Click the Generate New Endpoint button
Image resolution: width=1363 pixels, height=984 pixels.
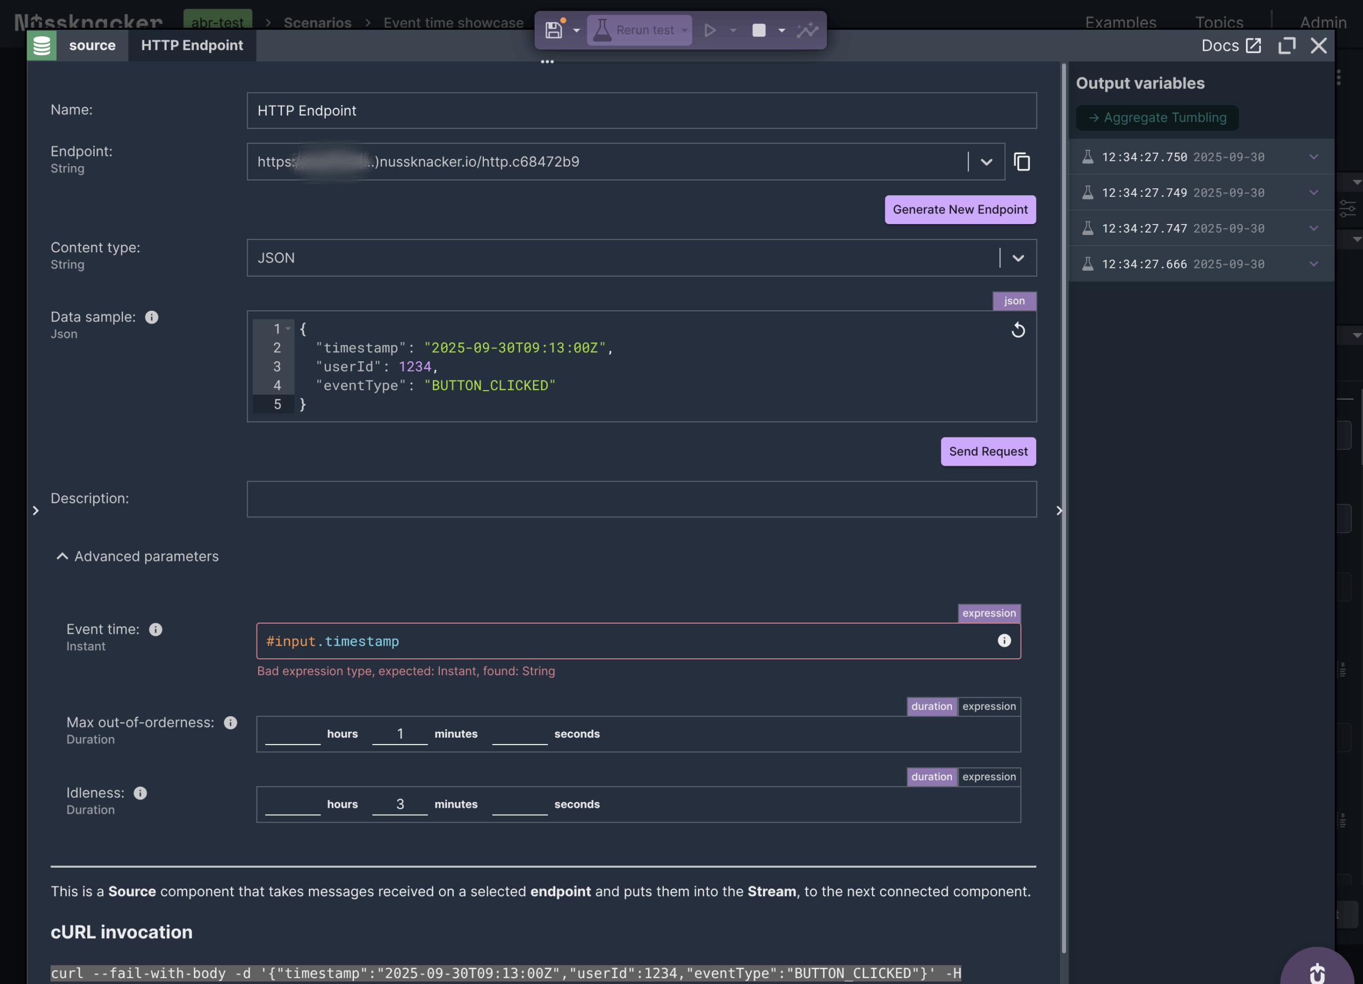960,209
